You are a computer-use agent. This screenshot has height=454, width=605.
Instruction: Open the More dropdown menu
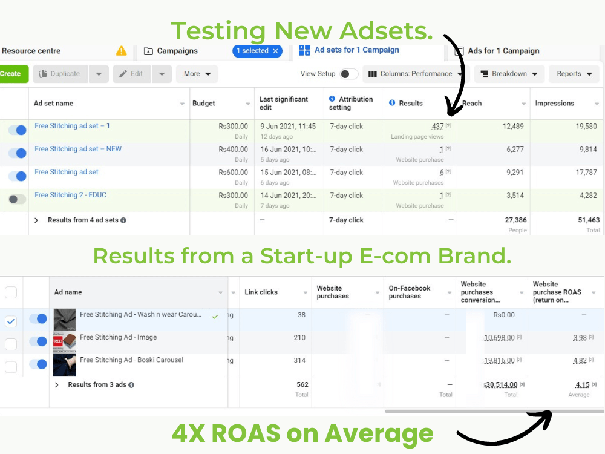197,74
